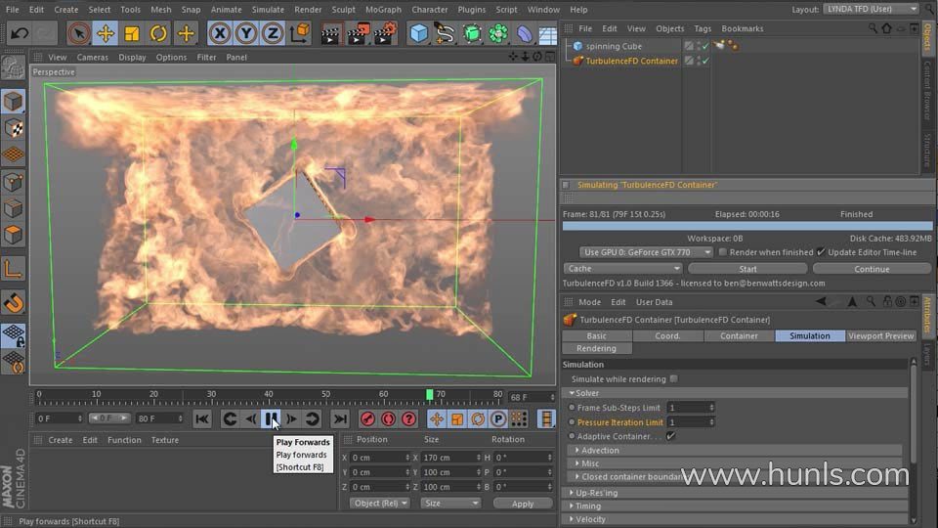Select TurbulenceFD Container in object list

631,61
